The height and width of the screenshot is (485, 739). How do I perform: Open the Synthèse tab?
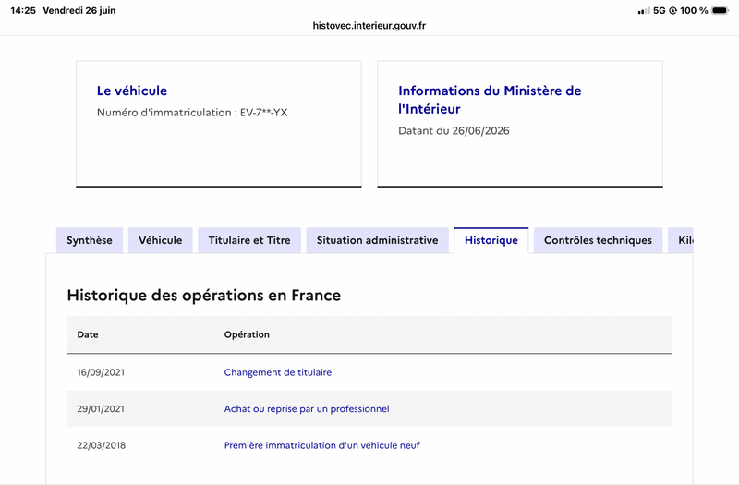tap(90, 240)
